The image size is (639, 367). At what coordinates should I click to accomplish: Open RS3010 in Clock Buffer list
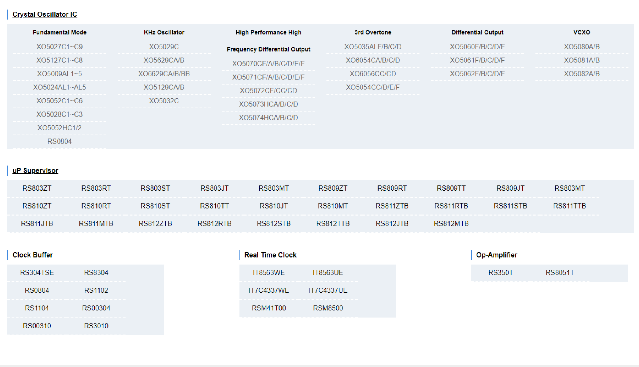point(96,326)
